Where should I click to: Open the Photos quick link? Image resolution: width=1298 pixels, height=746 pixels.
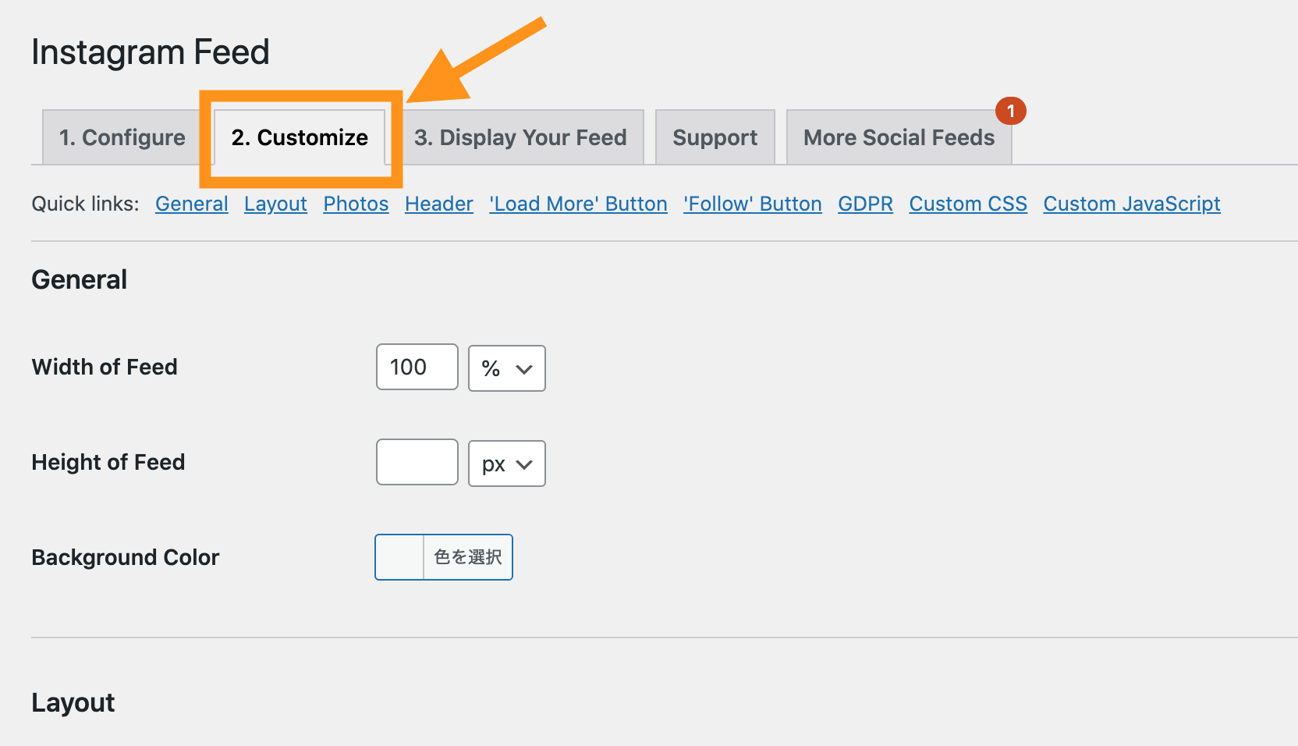click(x=356, y=204)
